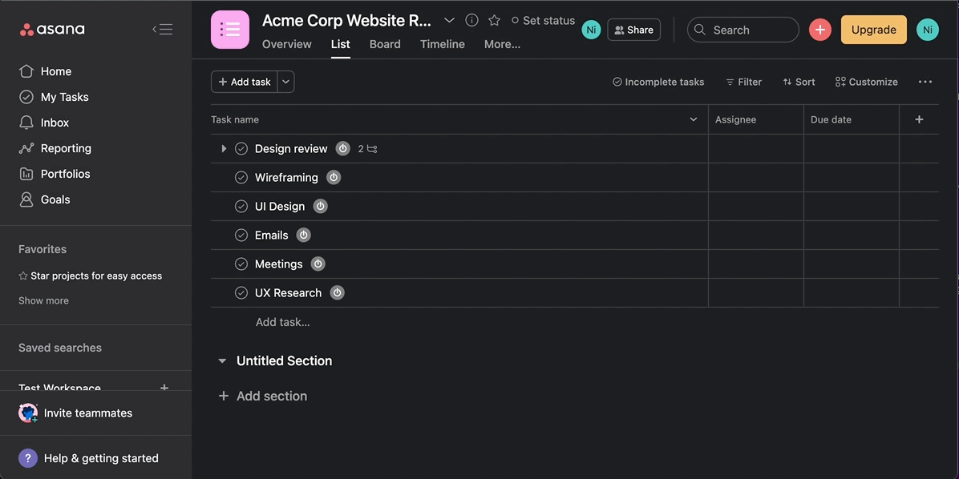Click the Upgrade button
The height and width of the screenshot is (479, 959).
[873, 30]
